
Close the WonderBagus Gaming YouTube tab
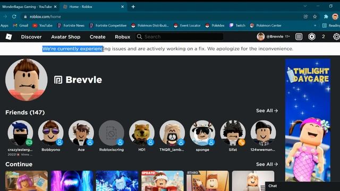[55, 7]
